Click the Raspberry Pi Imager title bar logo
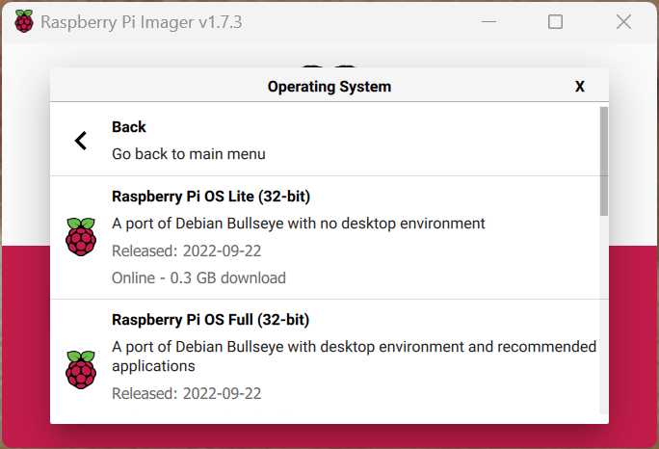 (24, 21)
